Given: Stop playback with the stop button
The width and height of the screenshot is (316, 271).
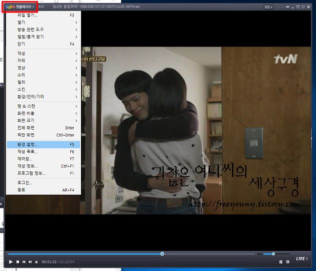Looking at the screenshot, I should (x=18, y=262).
